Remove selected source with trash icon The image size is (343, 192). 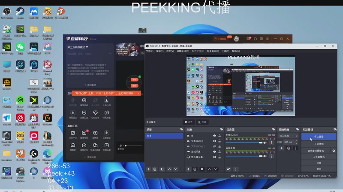[195, 169]
